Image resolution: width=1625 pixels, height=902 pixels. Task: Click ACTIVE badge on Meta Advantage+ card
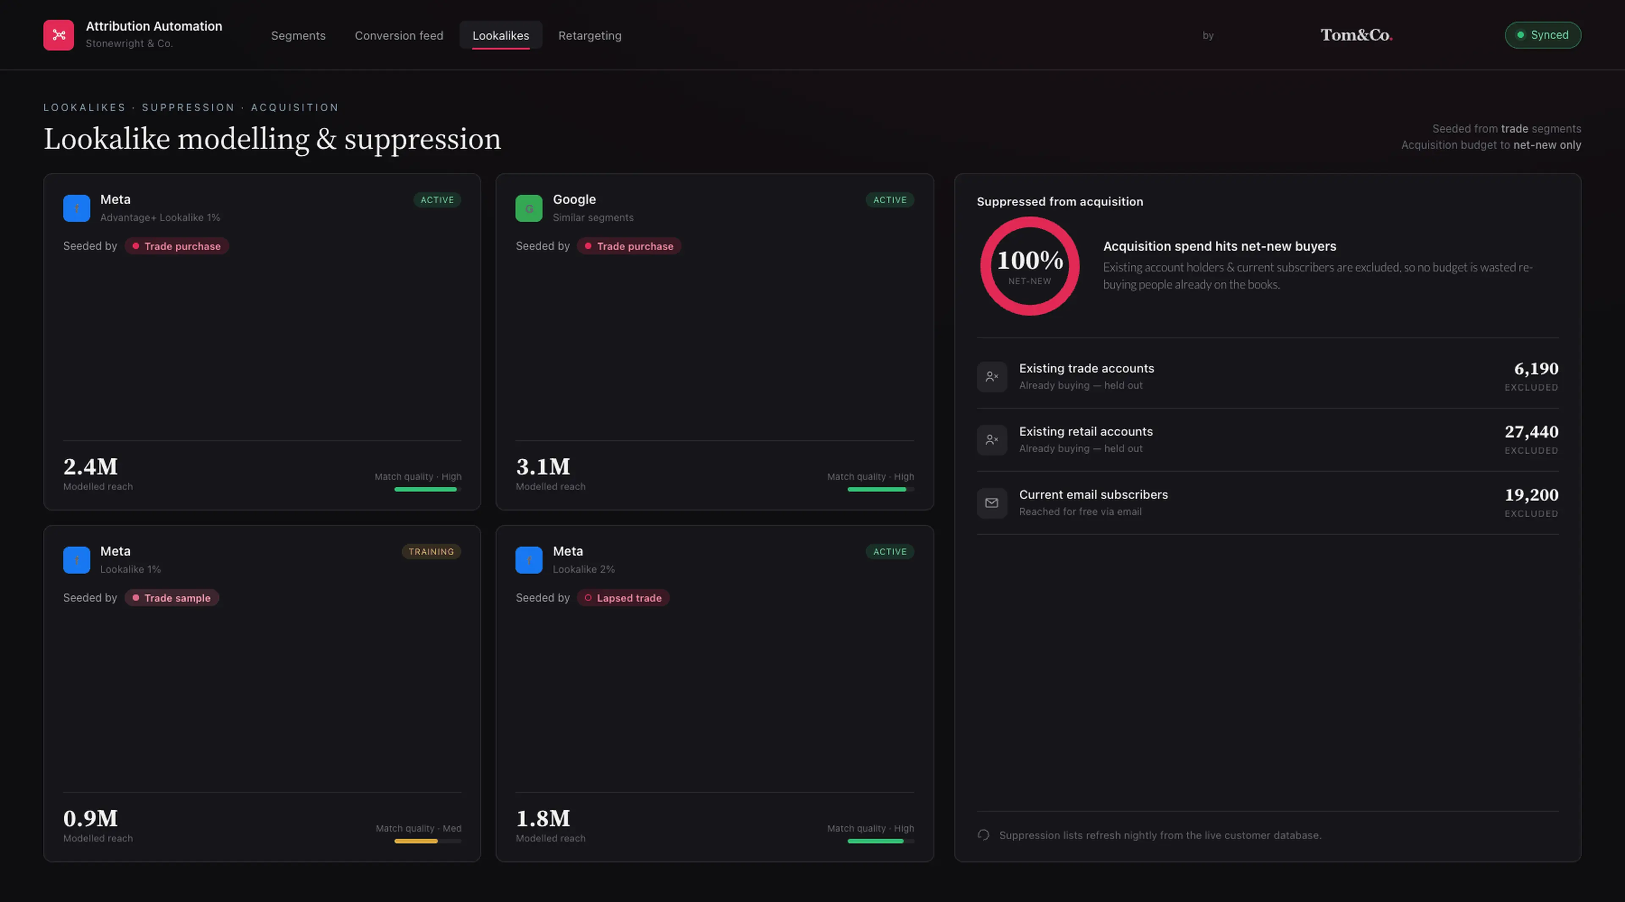(437, 200)
